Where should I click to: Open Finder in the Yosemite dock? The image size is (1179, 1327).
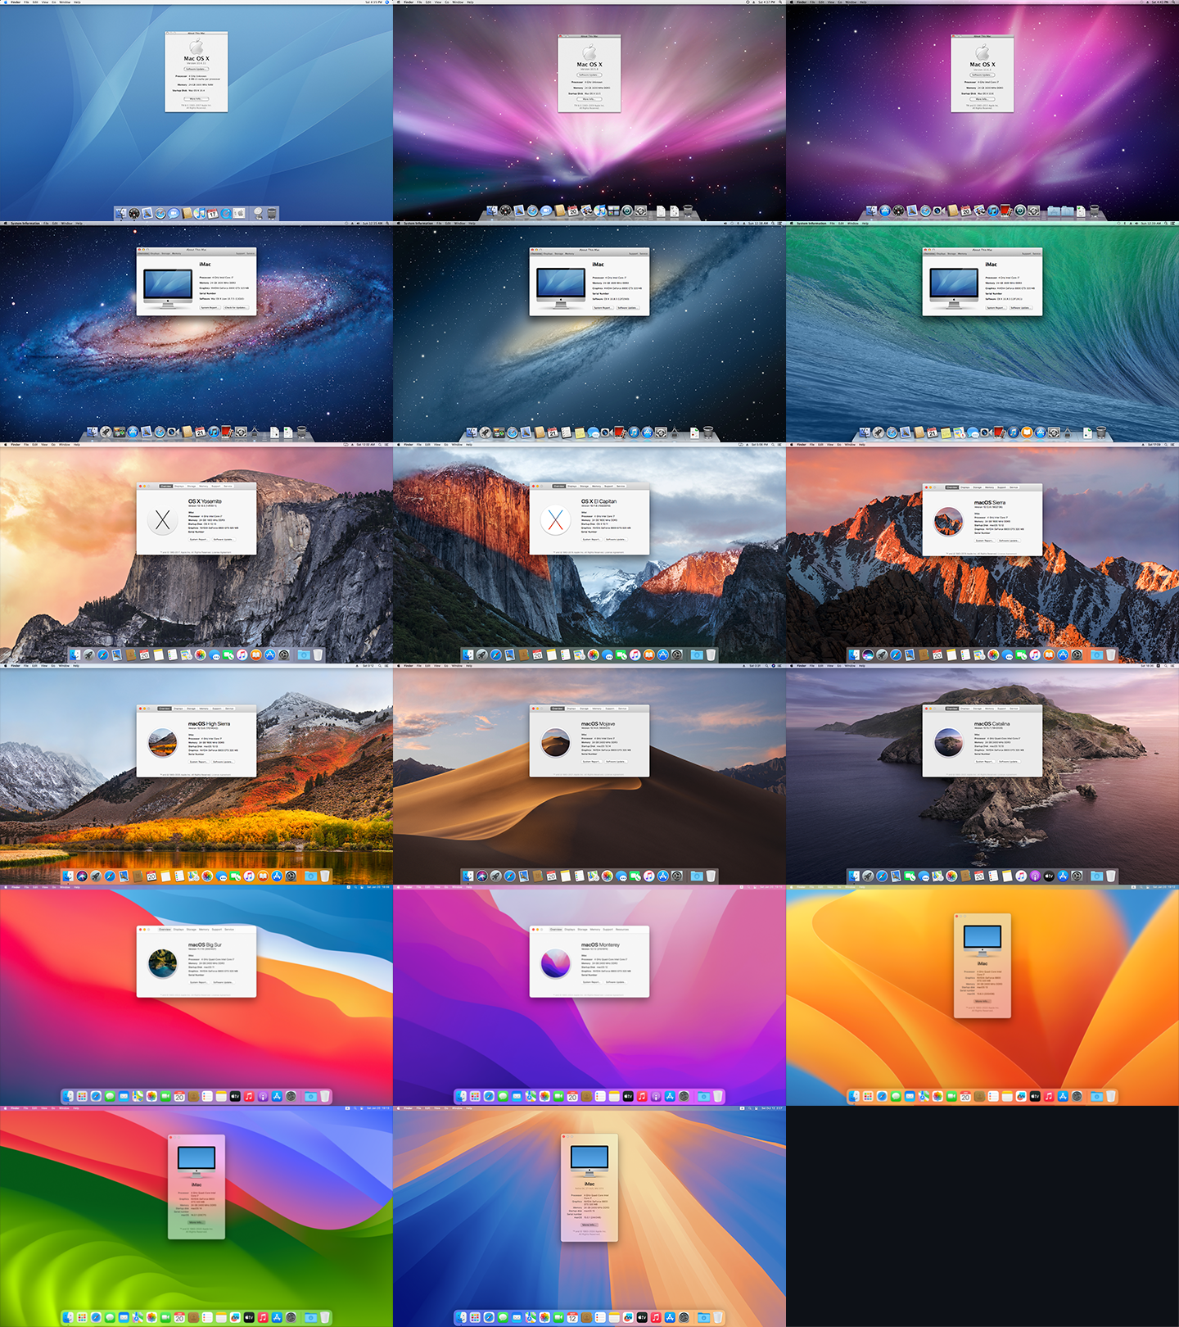tap(75, 655)
